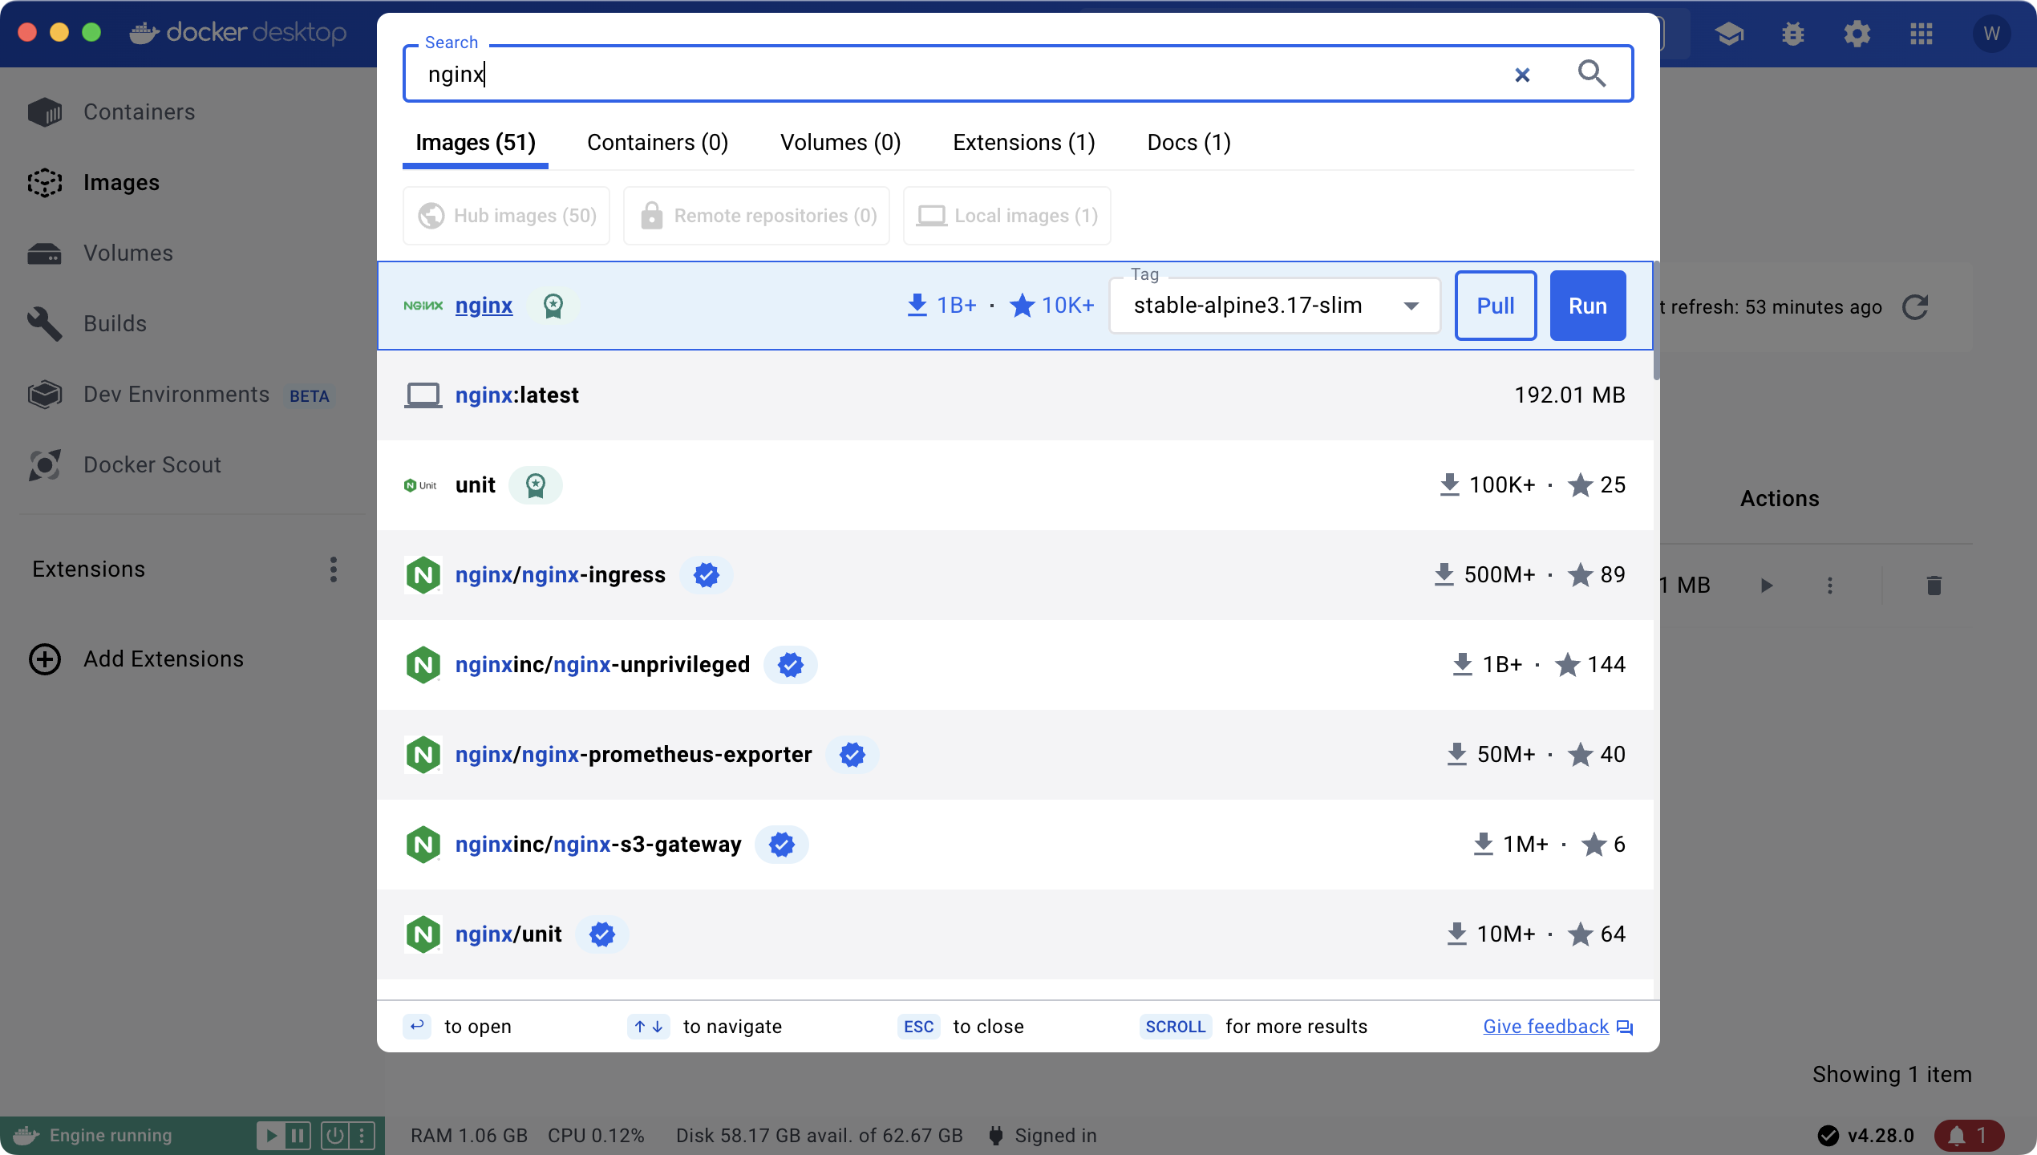Click Give feedback link
The image size is (2037, 1155).
1549,1025
